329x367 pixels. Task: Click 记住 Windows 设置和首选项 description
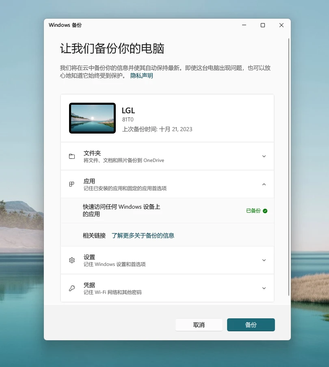pos(115,264)
